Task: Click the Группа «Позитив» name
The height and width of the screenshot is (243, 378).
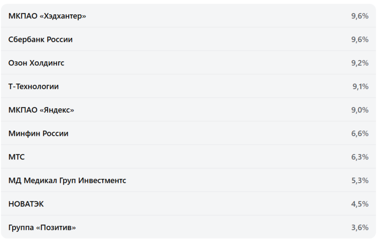Action: coord(42,227)
